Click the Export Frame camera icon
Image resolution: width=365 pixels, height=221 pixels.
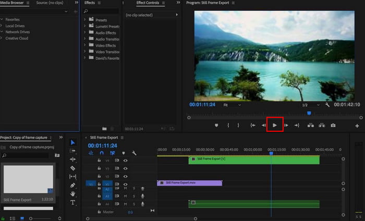point(333,125)
